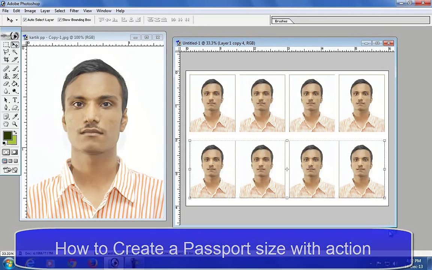
Task: Toggle Auto Select Layer checkbox
Action: (x=25, y=20)
